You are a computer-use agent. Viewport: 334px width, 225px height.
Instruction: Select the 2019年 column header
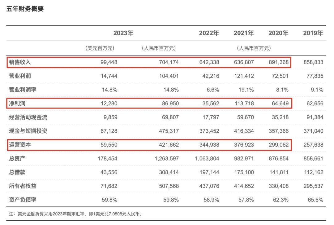(x=313, y=33)
